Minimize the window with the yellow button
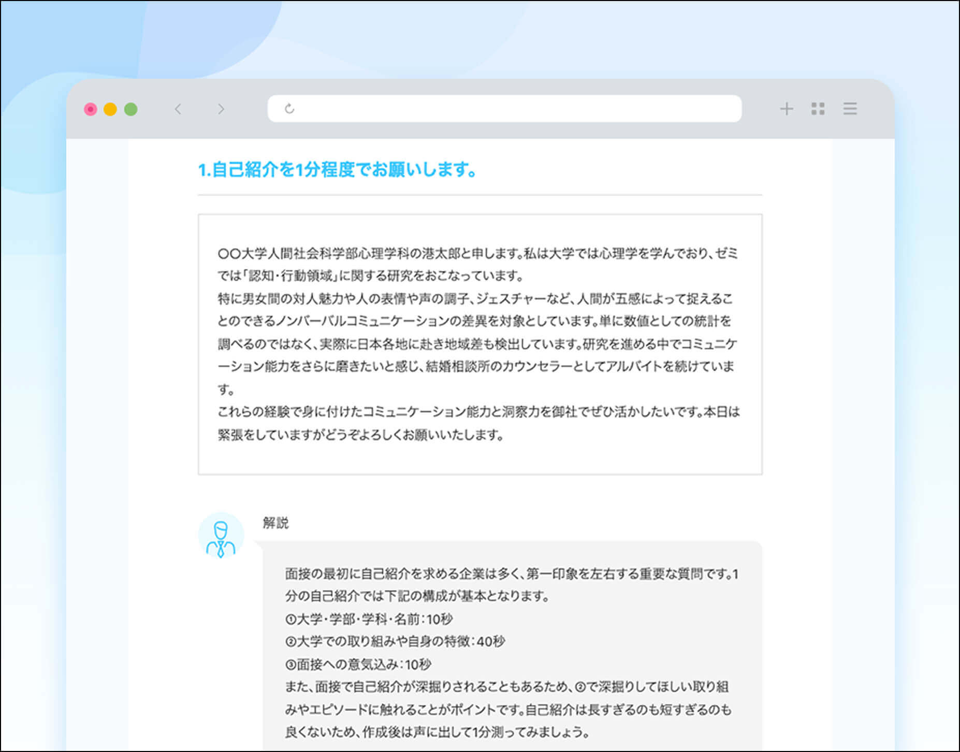960x752 pixels. (110, 109)
